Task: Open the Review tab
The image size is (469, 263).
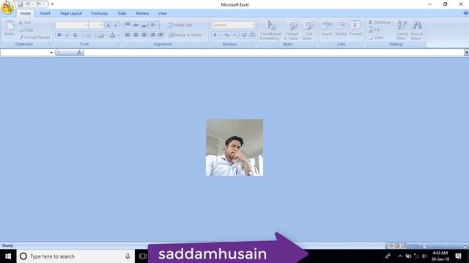Action: click(x=142, y=13)
